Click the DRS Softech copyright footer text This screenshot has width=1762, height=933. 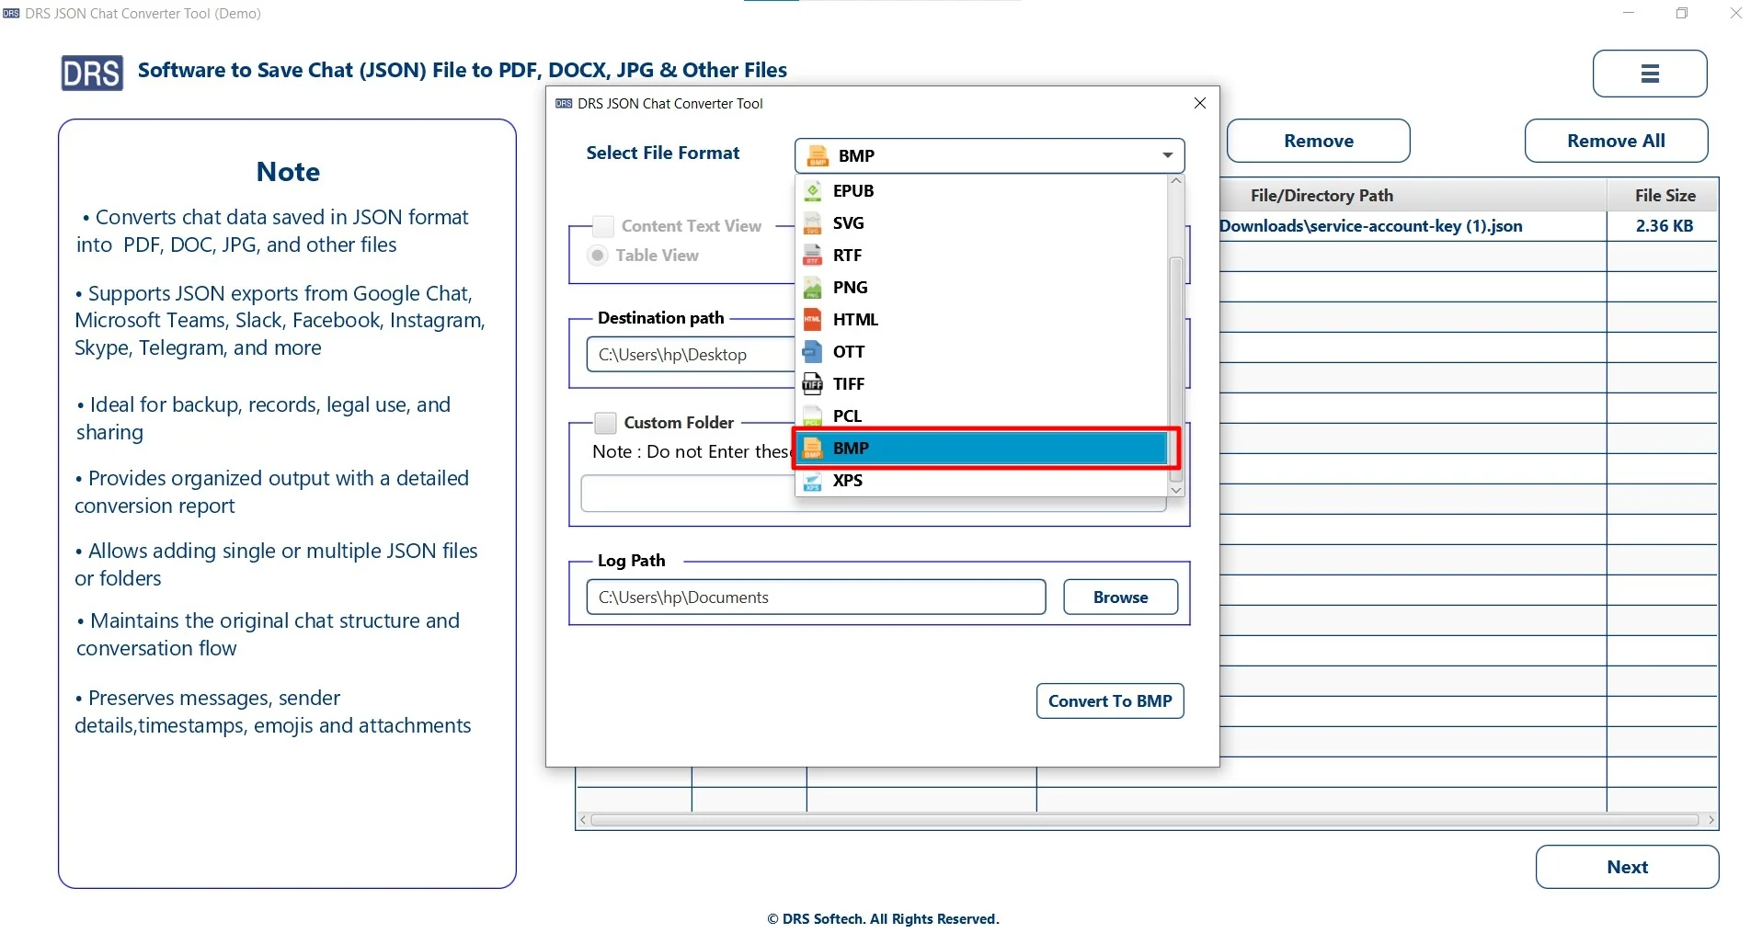(883, 919)
